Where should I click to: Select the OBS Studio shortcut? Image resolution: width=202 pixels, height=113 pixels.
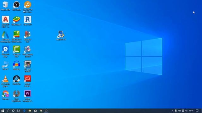(16, 6)
